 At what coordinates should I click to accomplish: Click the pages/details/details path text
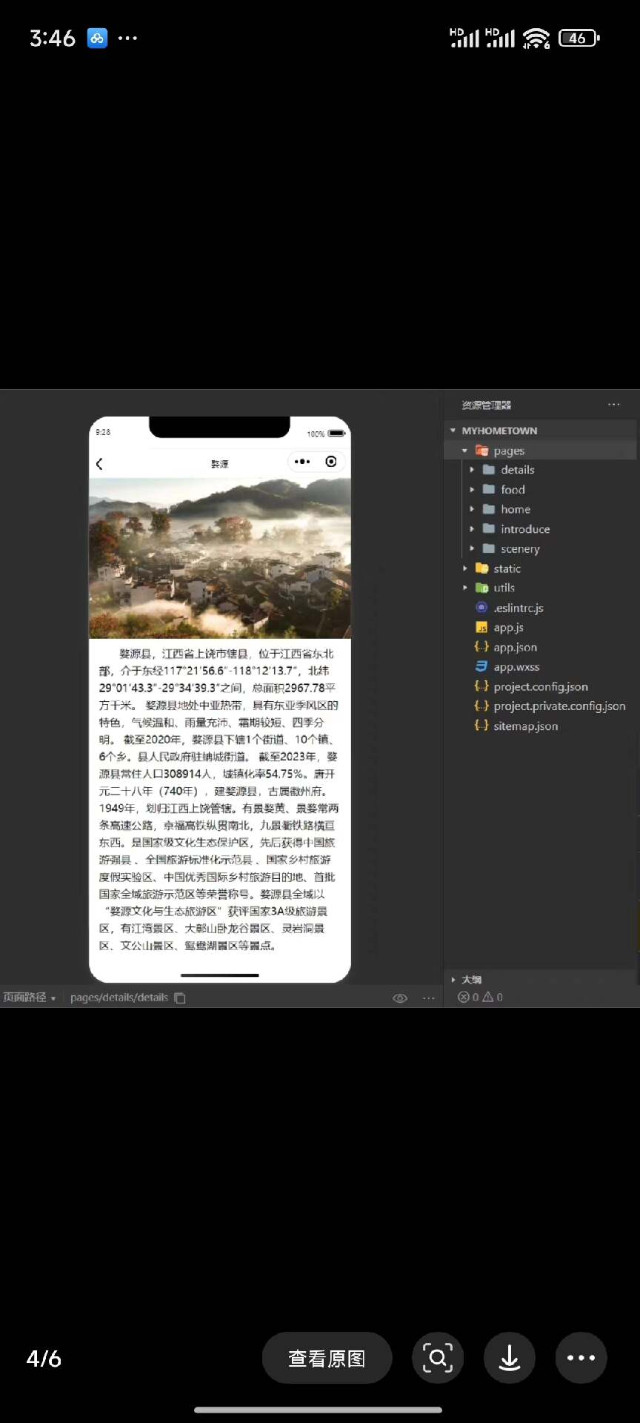click(x=119, y=998)
